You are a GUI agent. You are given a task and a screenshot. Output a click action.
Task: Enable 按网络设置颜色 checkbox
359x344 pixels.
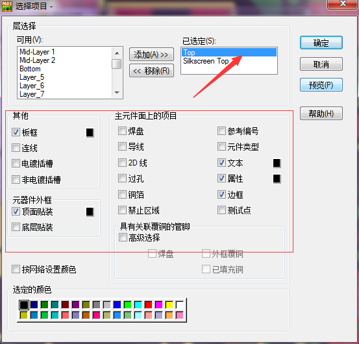tap(16, 269)
